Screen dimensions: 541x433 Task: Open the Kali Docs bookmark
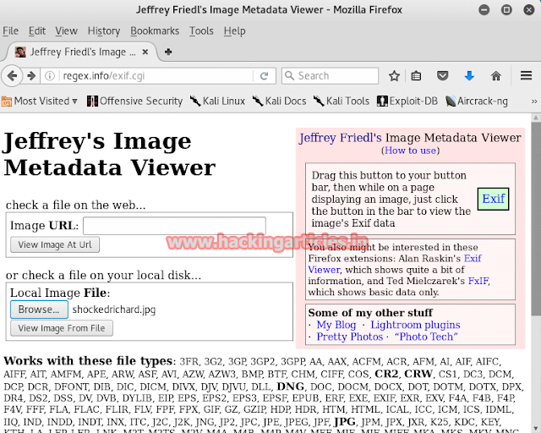[x=280, y=101]
